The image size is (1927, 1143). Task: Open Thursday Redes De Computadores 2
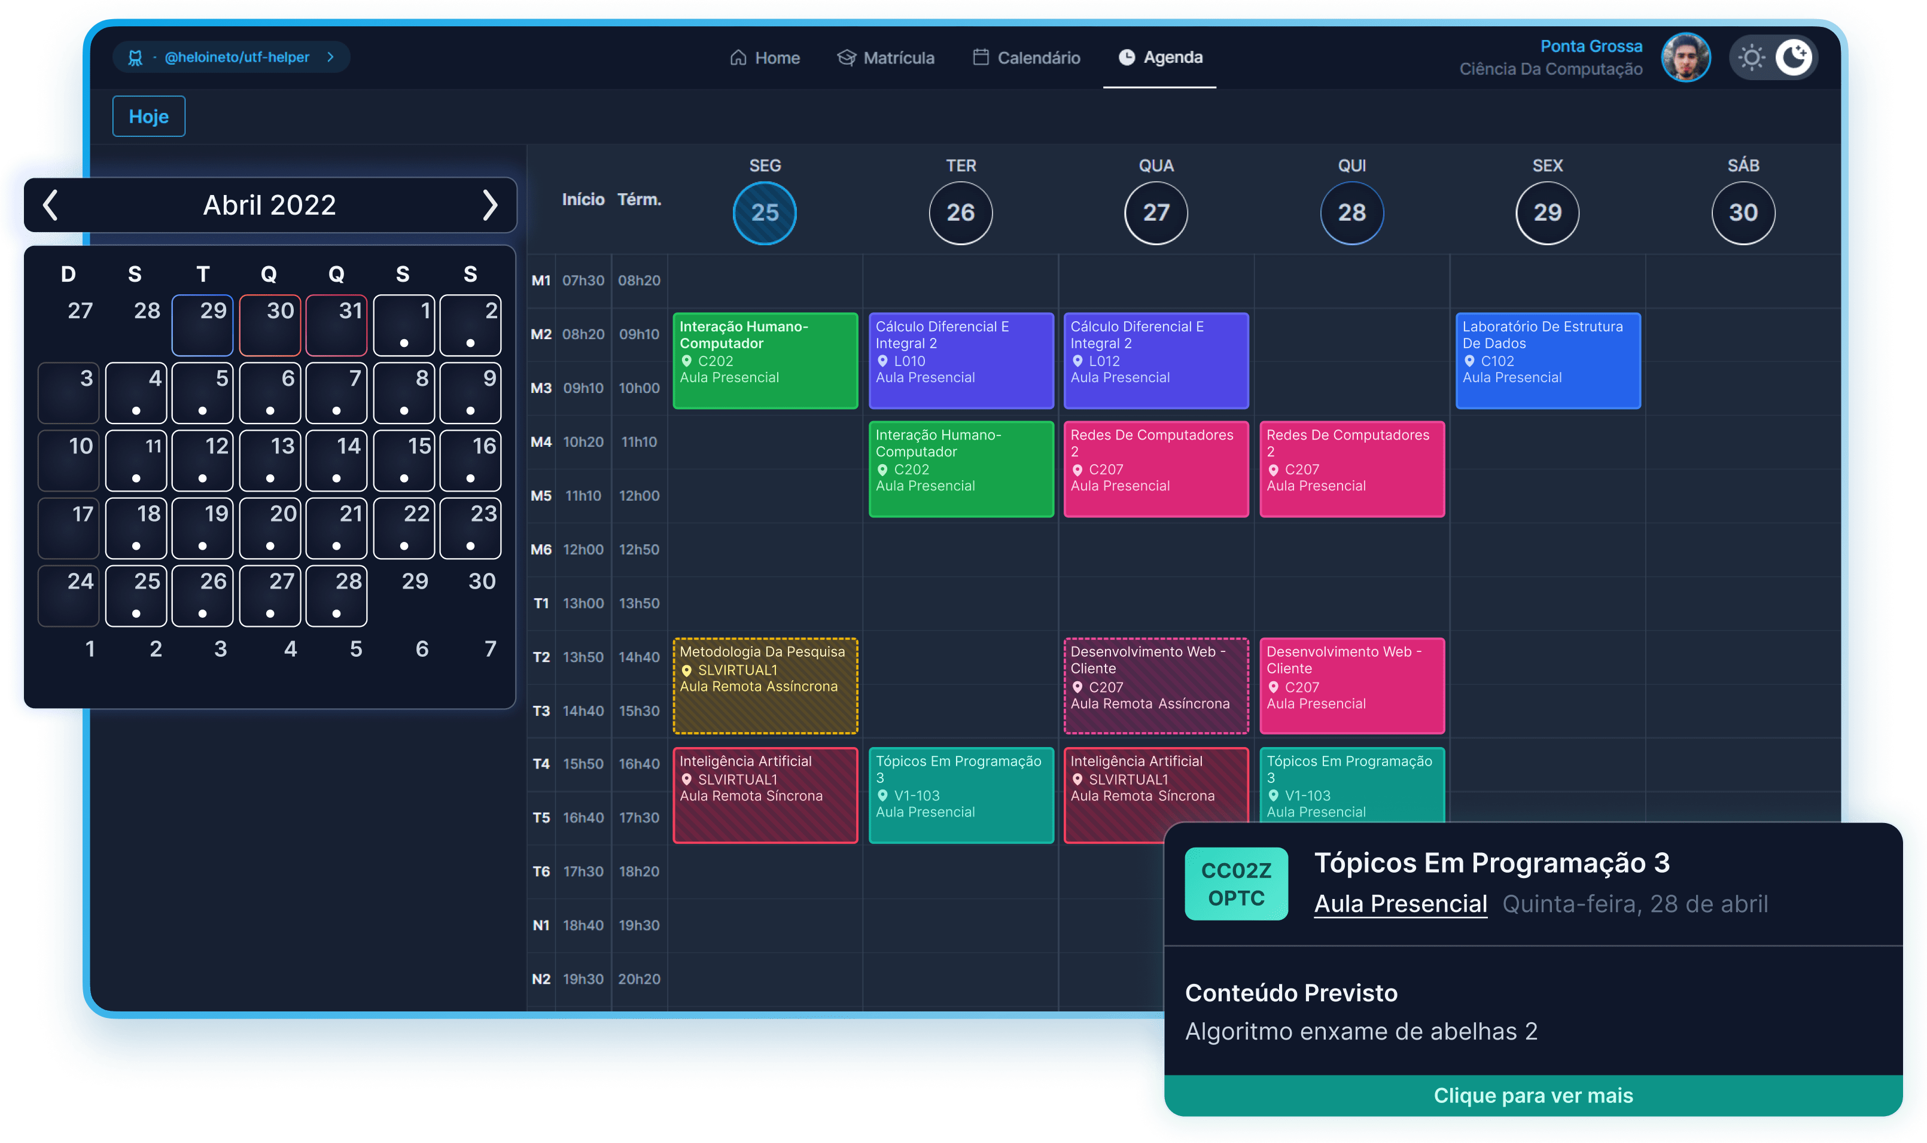tap(1351, 468)
